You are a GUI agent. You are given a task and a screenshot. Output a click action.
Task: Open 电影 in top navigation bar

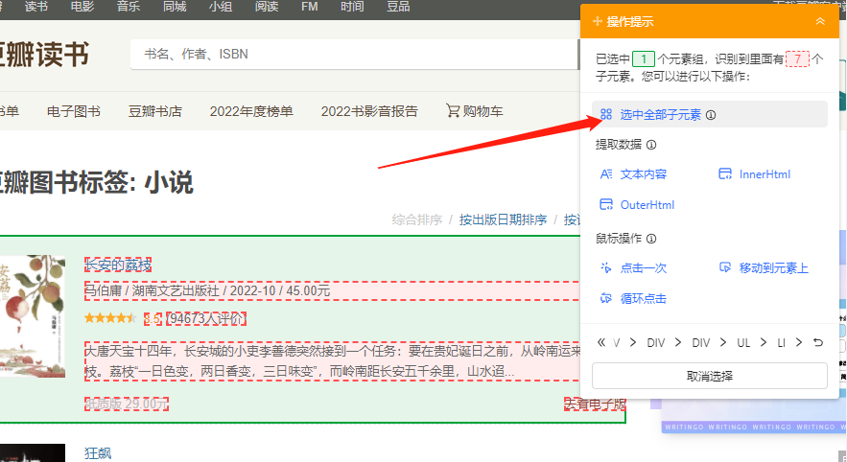click(82, 7)
